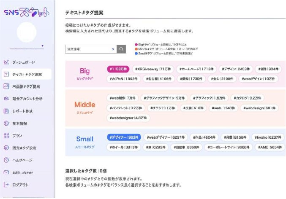Click the テキスト#タグ提案 page title
Viewport: 286px width, 199px height.
[x=84, y=13]
